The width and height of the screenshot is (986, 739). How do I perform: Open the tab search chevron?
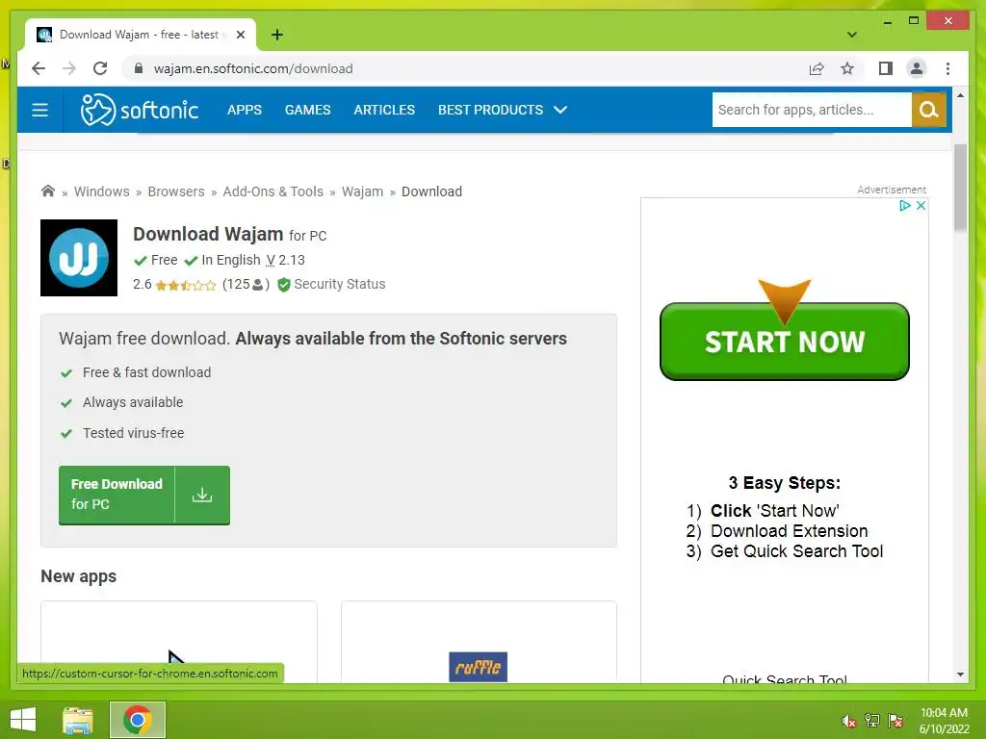tap(852, 35)
